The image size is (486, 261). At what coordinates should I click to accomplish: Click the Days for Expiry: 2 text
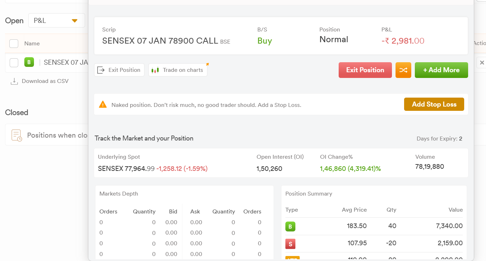pyautogui.click(x=440, y=139)
